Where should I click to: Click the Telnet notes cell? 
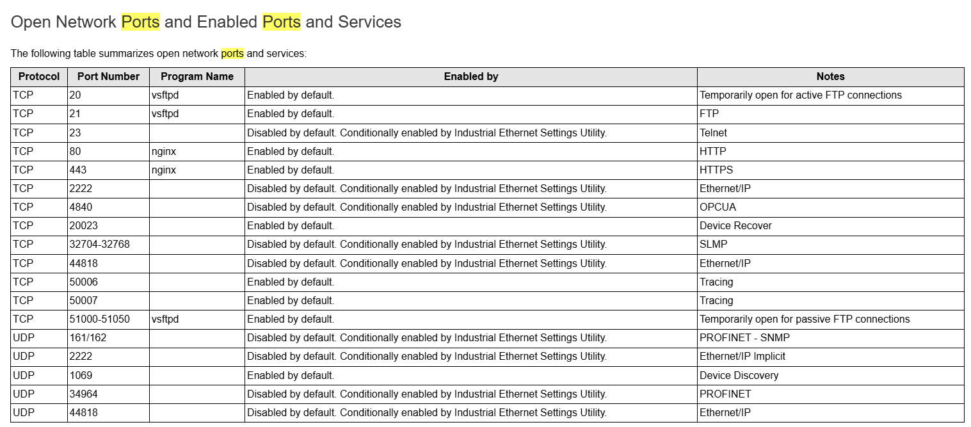tap(714, 133)
